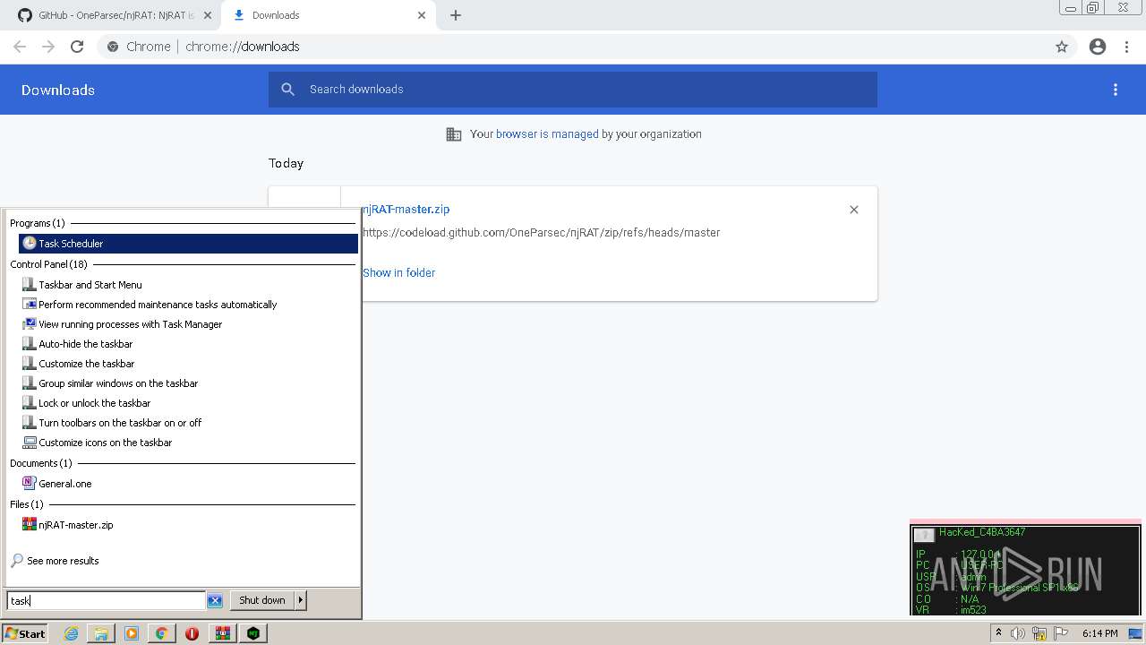This screenshot has height=645, width=1146.
Task: Open the njRAT-master.zip download link
Action: point(406,210)
